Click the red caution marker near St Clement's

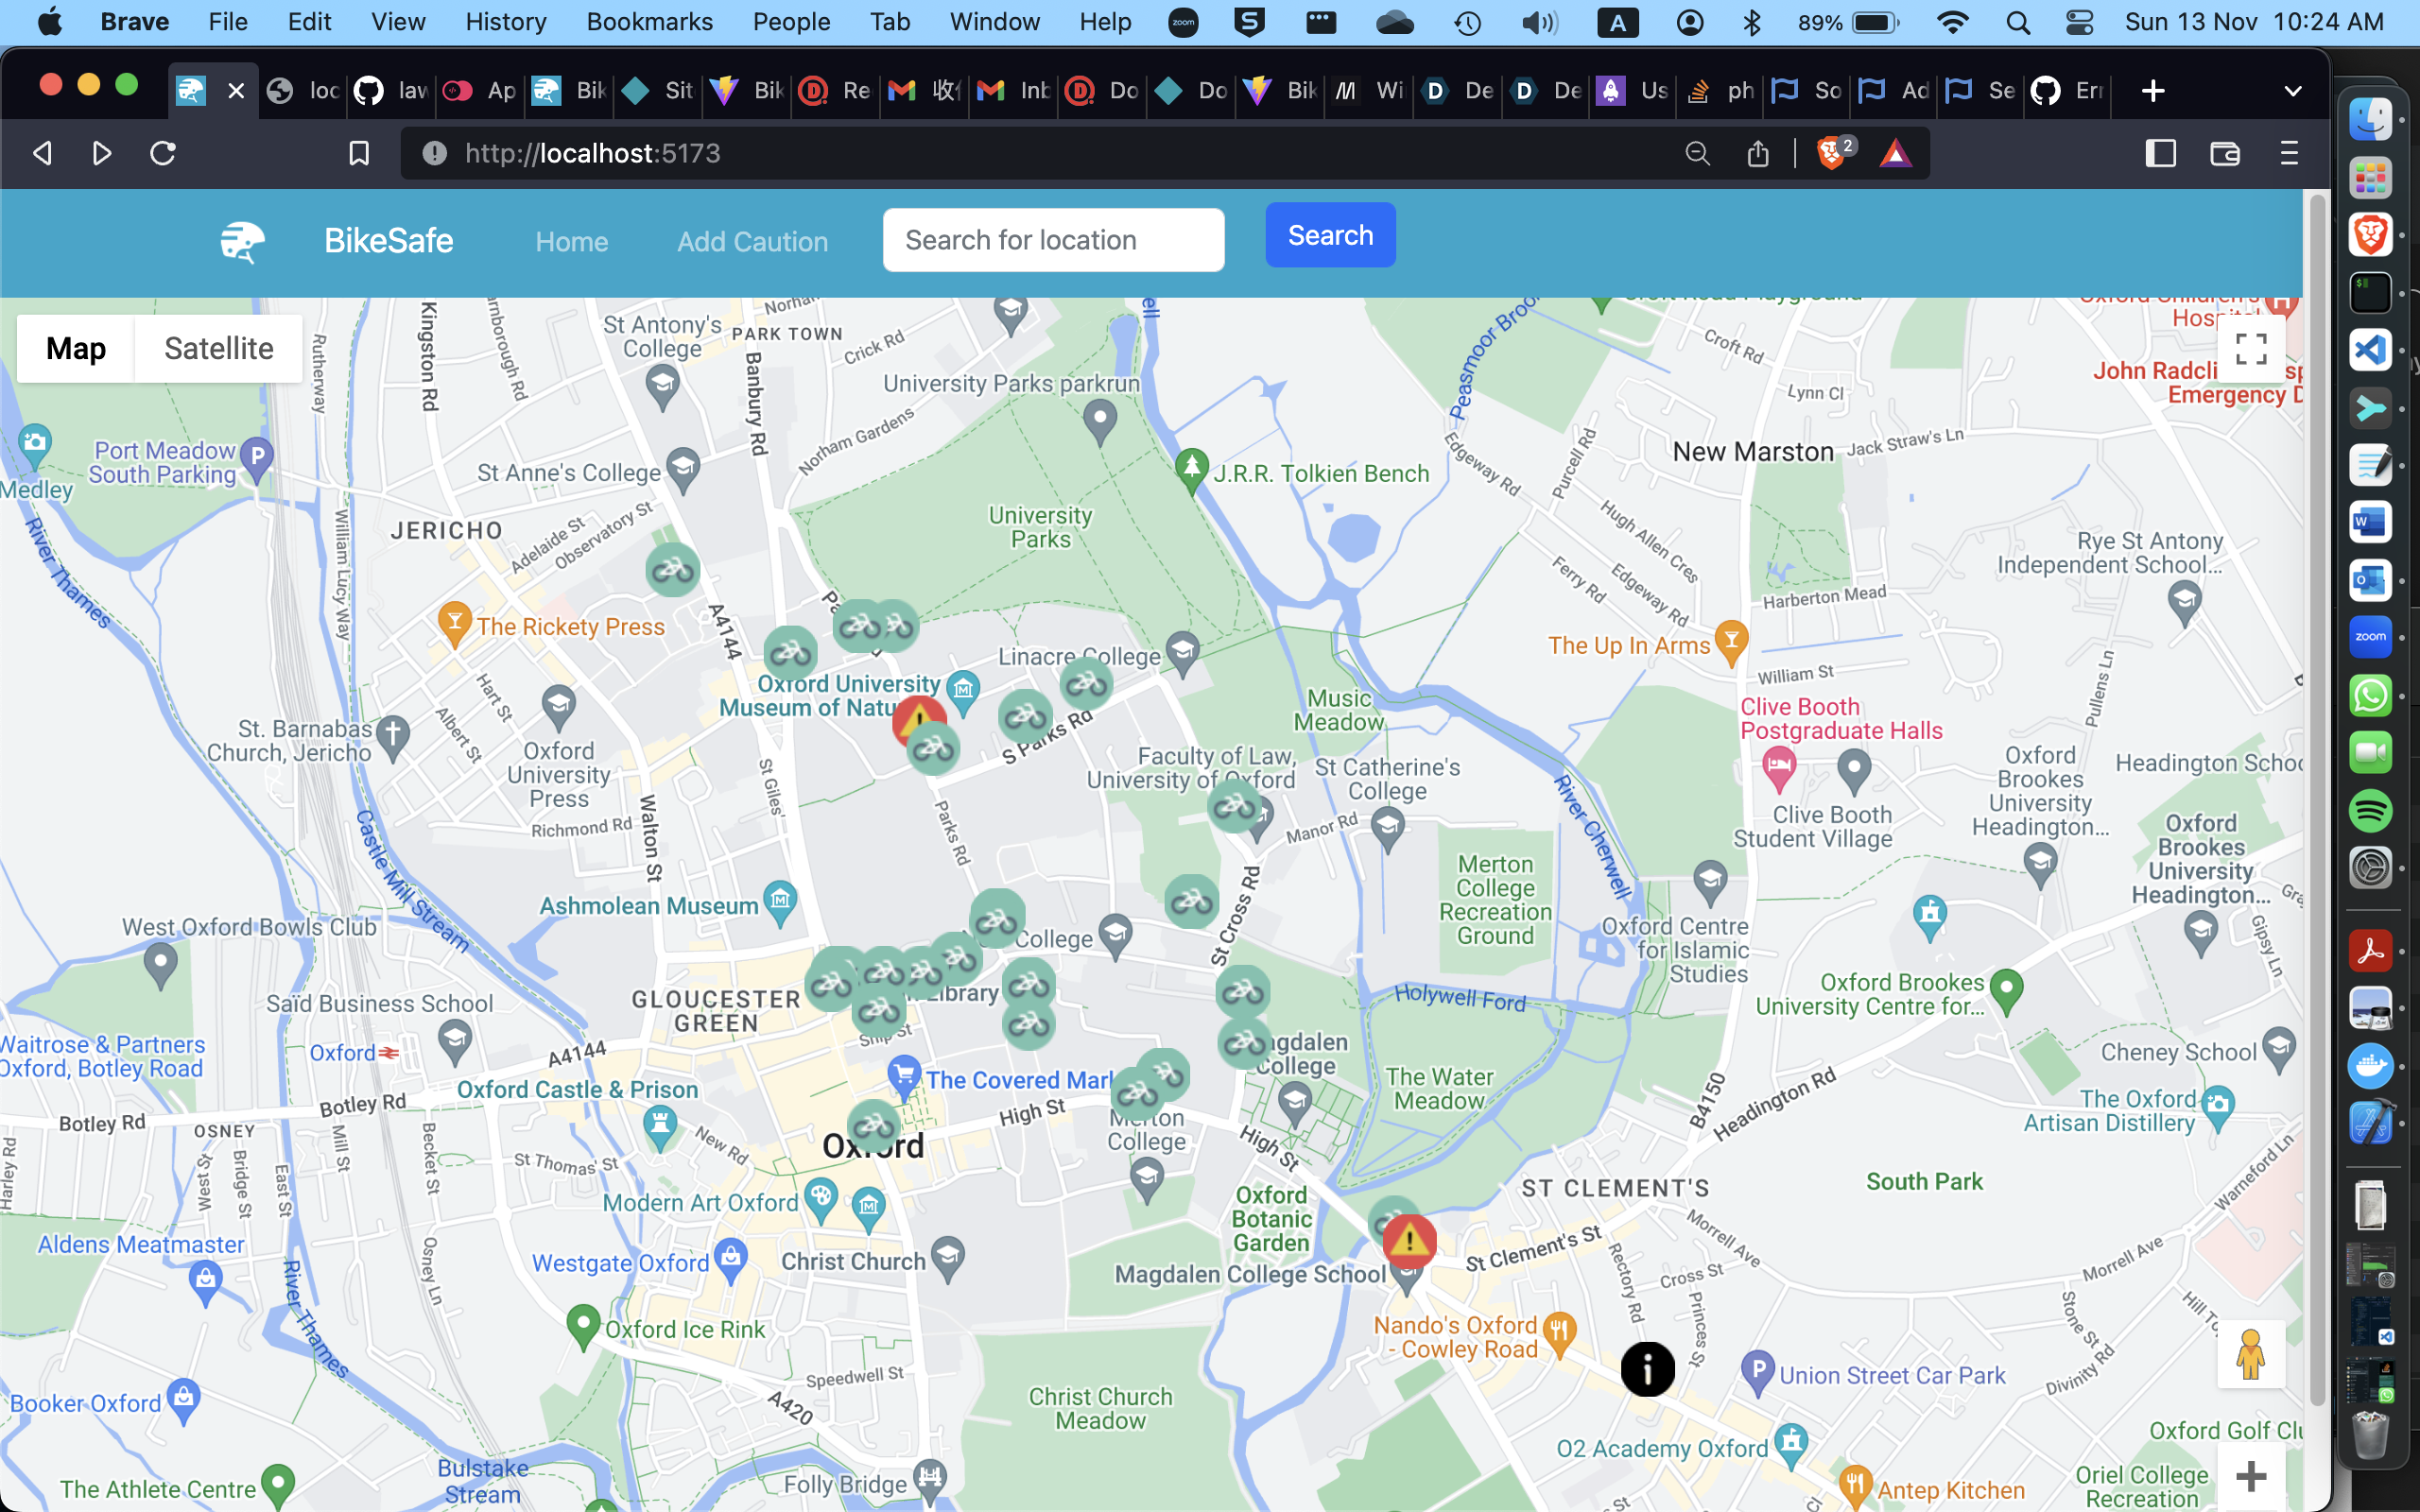[1409, 1242]
